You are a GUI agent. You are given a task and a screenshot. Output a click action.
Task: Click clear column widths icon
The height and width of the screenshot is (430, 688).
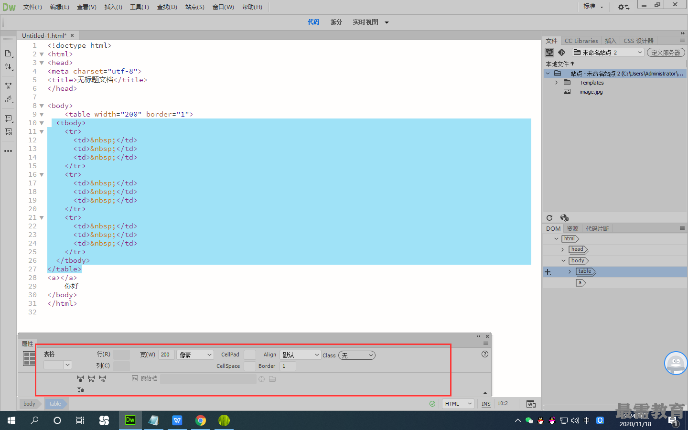click(x=80, y=379)
